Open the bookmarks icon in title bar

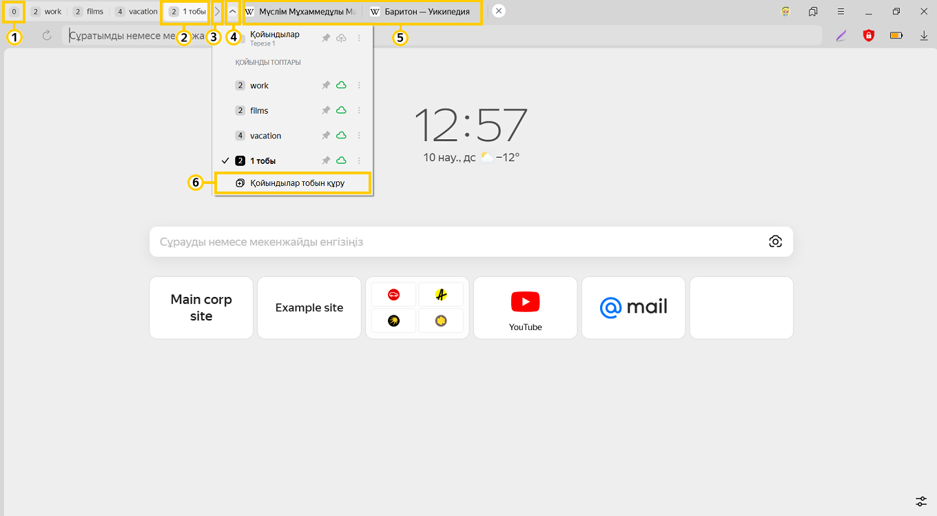click(x=813, y=12)
